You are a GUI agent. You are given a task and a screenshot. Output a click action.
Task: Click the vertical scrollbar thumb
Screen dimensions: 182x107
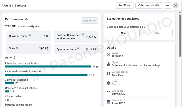(x=180, y=35)
